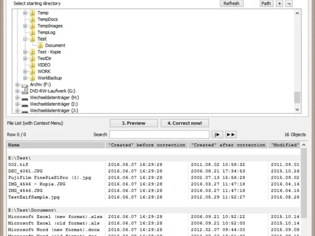Viewport: 315px width, 236px height.
Task: Click folder tree scrollbar down arrow
Action: tap(297, 110)
